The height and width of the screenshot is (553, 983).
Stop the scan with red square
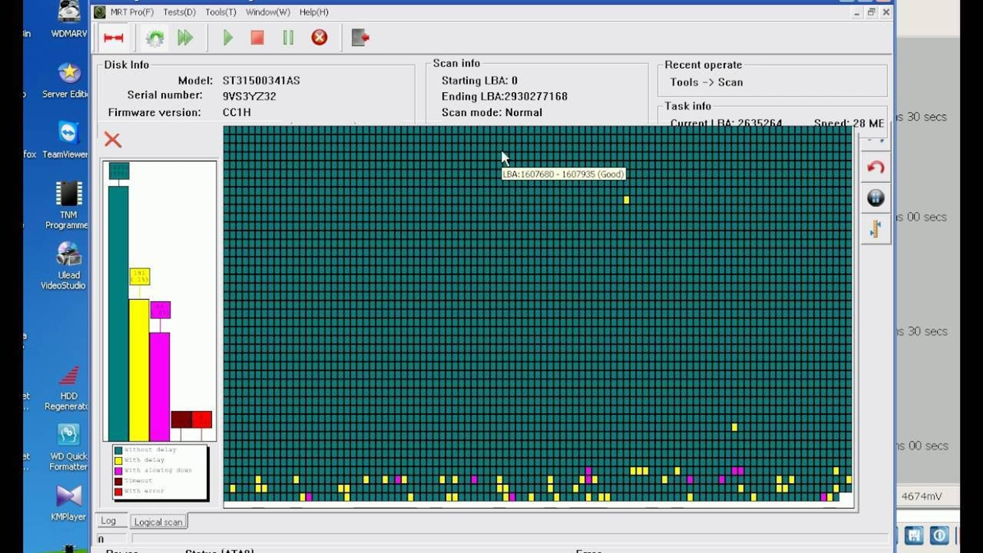[x=257, y=38]
